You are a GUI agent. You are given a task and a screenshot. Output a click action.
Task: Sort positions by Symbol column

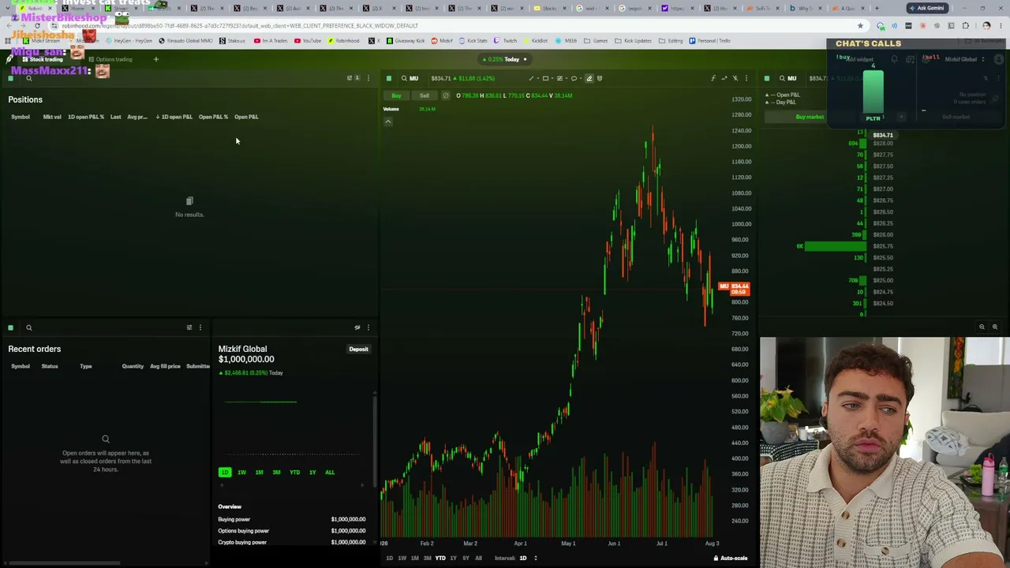(x=21, y=117)
